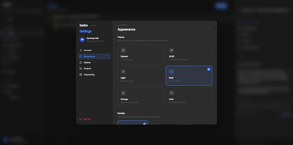
Task: Click the Sidebar panel icon in settings menu
Action: click(81, 62)
